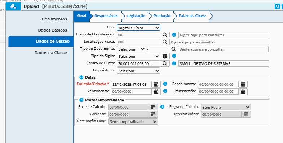
Task: Open Dados Básicos in the sidebar
Action: pyautogui.click(x=53, y=30)
